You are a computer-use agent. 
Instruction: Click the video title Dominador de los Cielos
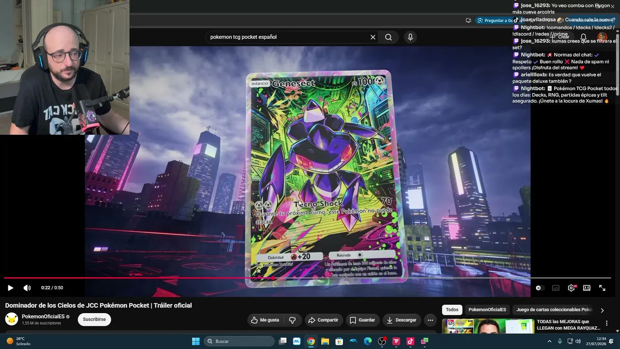click(98, 305)
